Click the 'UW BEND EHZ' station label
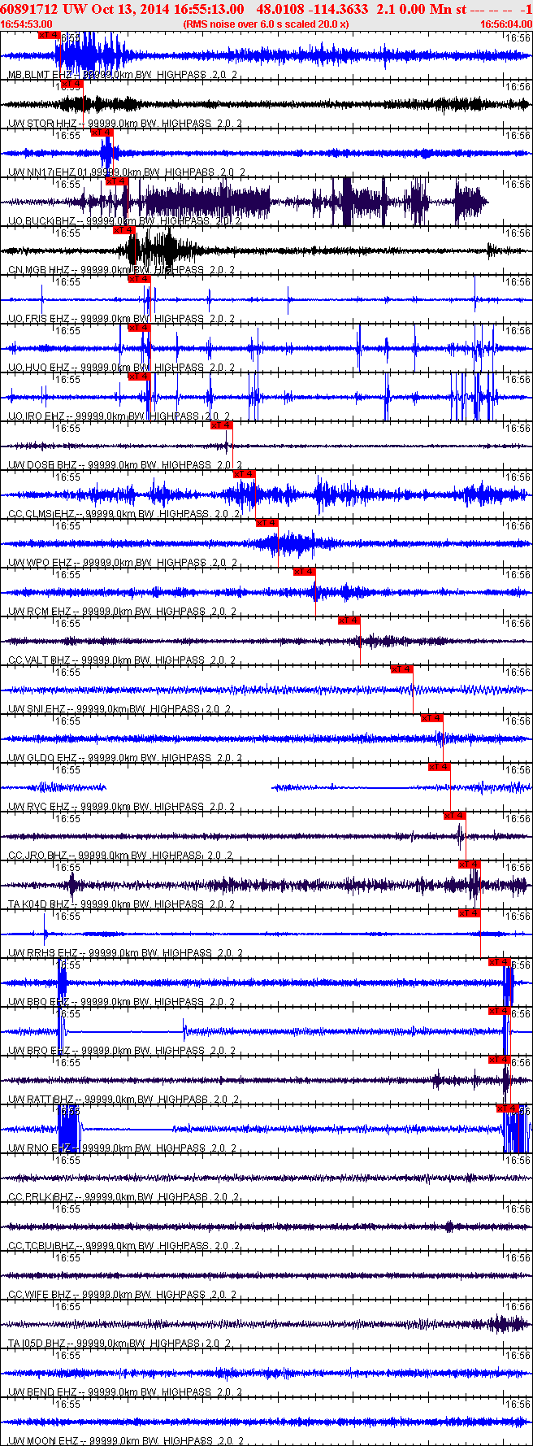Viewport: 533px width, 1446px height. pyautogui.click(x=41, y=1392)
